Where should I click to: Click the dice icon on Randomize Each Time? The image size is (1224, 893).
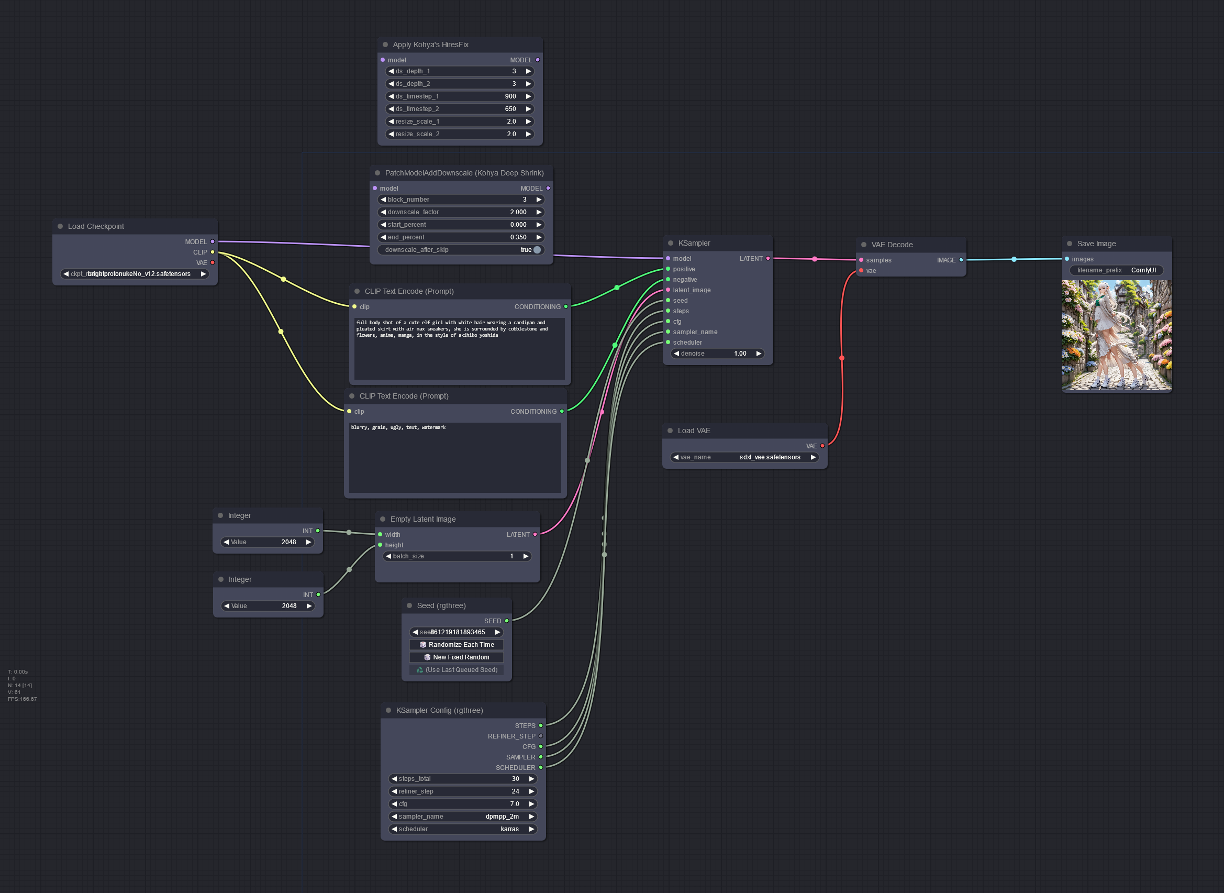(423, 644)
